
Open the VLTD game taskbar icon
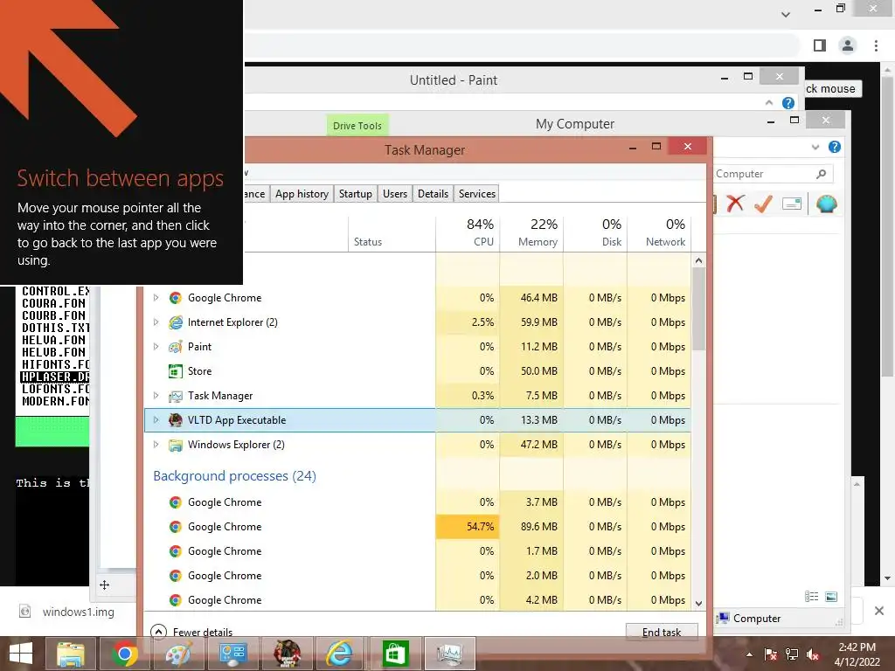pyautogui.click(x=287, y=654)
